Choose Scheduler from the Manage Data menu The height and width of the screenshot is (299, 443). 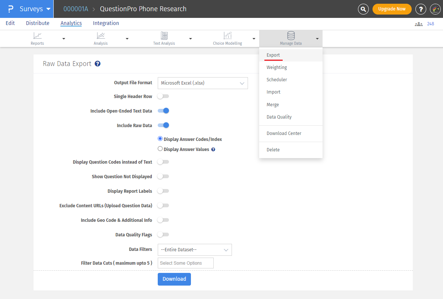point(277,79)
